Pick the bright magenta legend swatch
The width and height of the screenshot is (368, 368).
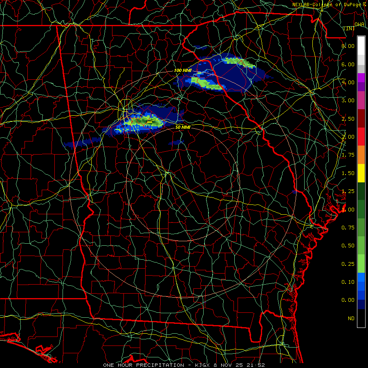click(361, 78)
